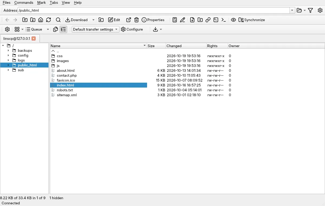Image resolution: width=325 pixels, height=206 pixels.
Task: Open the Tabs menu
Action: [x=54, y=2]
